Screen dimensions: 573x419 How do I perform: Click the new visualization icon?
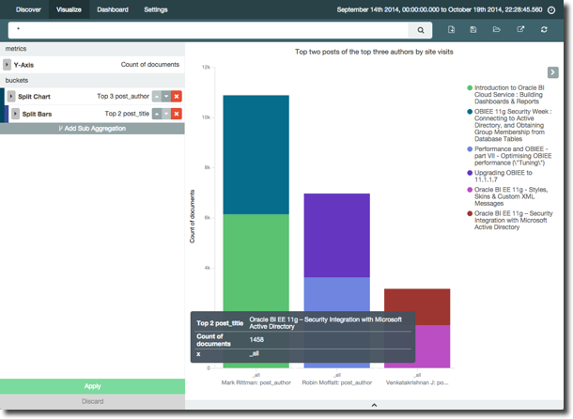click(x=452, y=30)
